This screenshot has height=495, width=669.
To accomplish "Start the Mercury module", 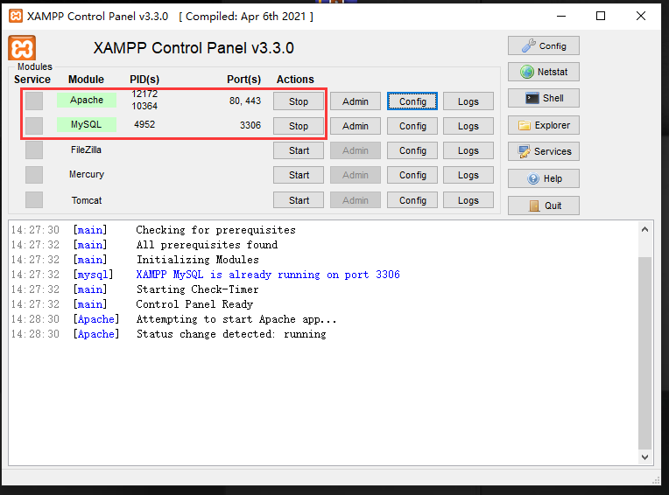I will pos(299,175).
